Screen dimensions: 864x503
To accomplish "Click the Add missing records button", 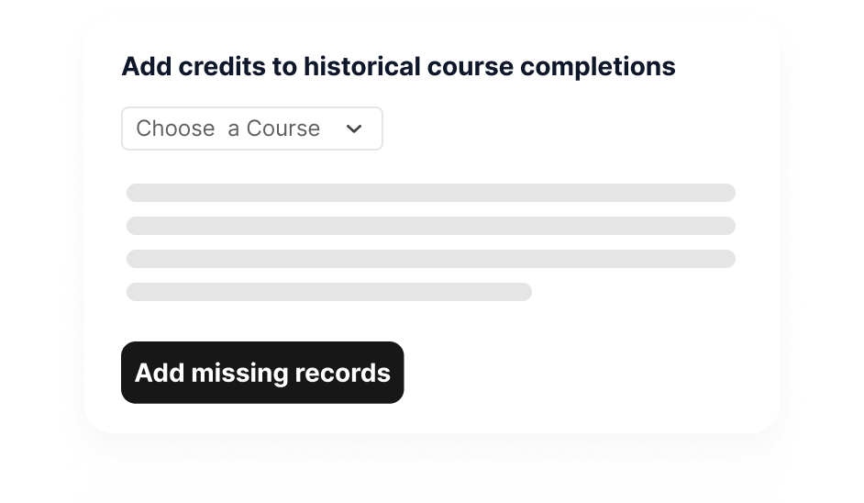I will pyautogui.click(x=262, y=373).
